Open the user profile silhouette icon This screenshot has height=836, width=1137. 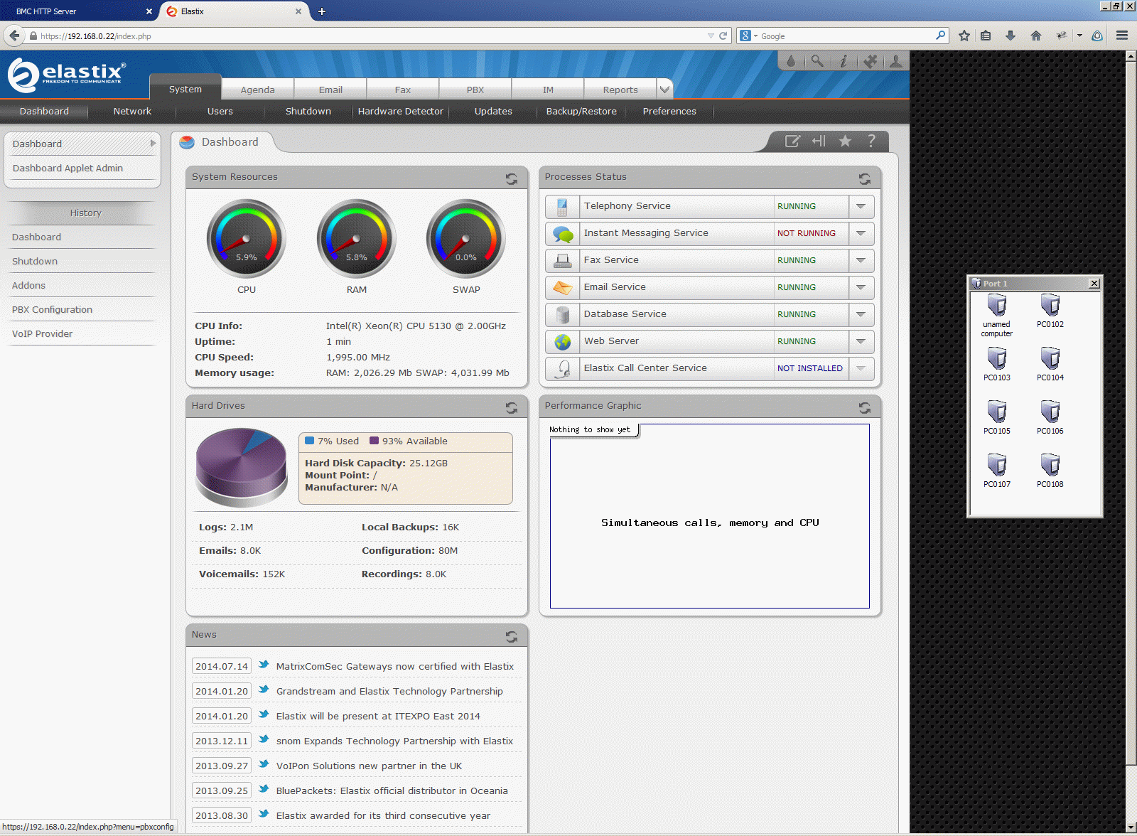pyautogui.click(x=896, y=62)
